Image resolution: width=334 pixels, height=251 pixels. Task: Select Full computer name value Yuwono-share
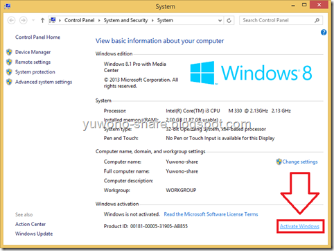coord(182,171)
